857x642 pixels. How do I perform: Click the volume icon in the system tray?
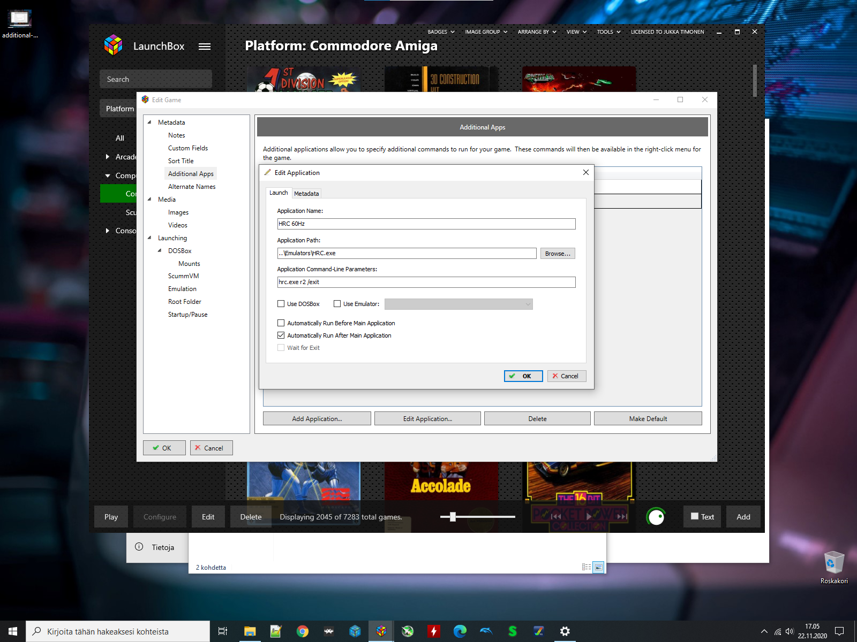(789, 631)
